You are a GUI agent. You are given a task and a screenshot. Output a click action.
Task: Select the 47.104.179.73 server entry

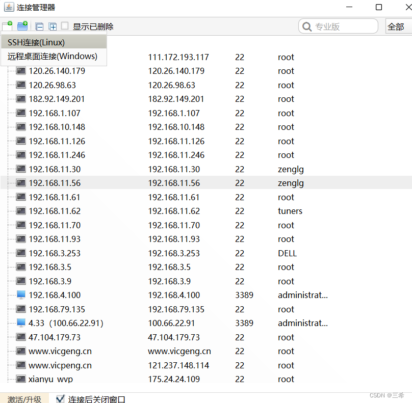pyautogui.click(x=53, y=337)
